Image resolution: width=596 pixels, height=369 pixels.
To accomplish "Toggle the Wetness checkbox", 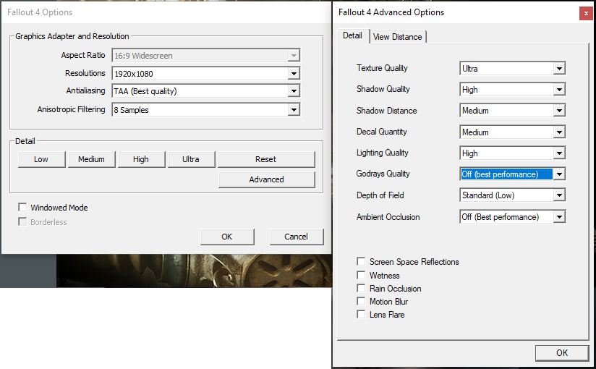I will point(361,275).
